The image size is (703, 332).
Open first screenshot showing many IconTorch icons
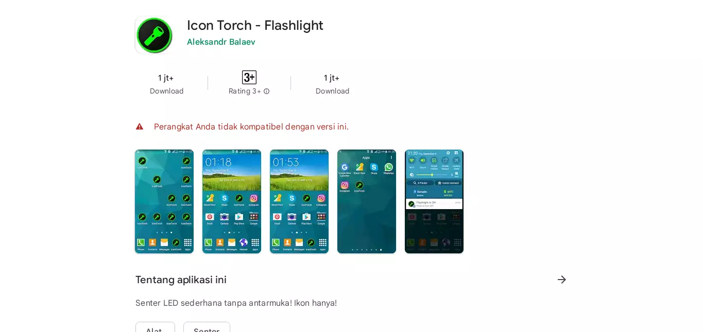point(164,201)
